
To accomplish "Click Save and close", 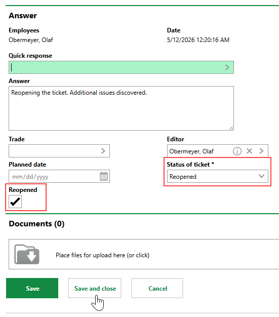I will tap(95, 288).
